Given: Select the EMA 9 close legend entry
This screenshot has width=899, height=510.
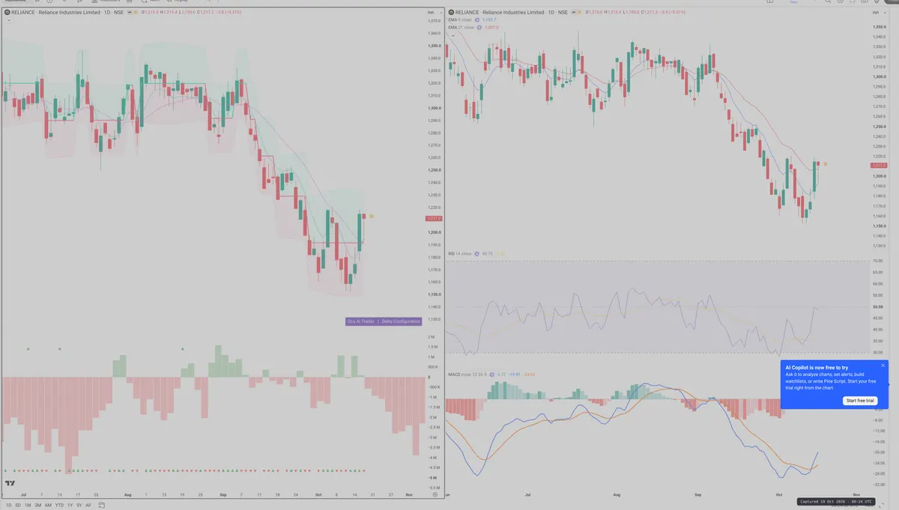Looking at the screenshot, I should click(461, 20).
